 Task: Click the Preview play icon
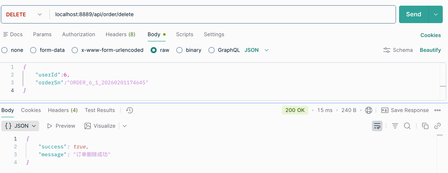pyautogui.click(x=50, y=126)
